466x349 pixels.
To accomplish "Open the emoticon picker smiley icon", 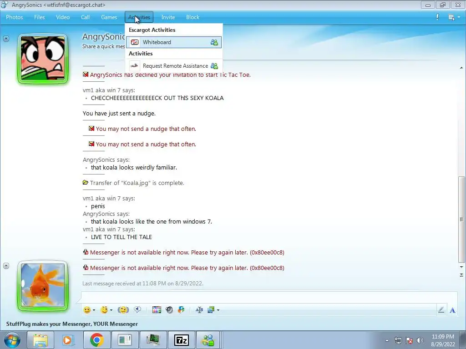I will click(x=87, y=310).
